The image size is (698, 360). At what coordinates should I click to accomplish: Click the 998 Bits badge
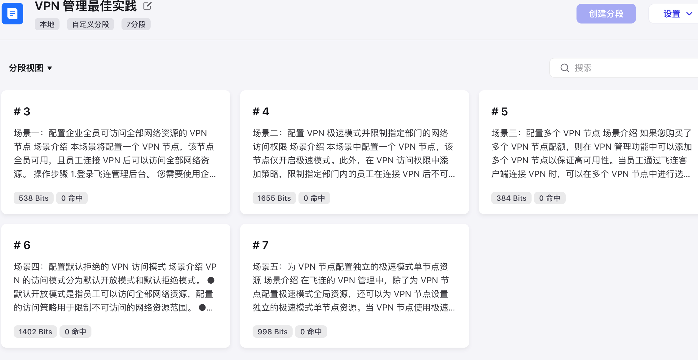[272, 332]
